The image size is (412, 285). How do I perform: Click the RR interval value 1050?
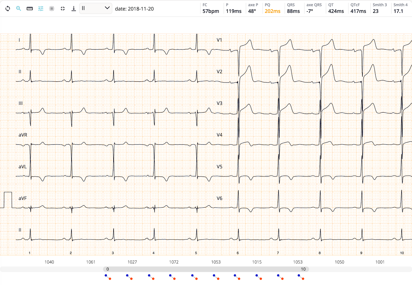pyautogui.click(x=339, y=262)
